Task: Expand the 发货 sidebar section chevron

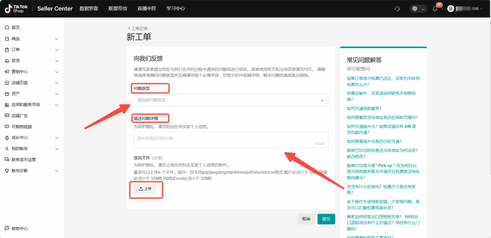Action: point(57,61)
